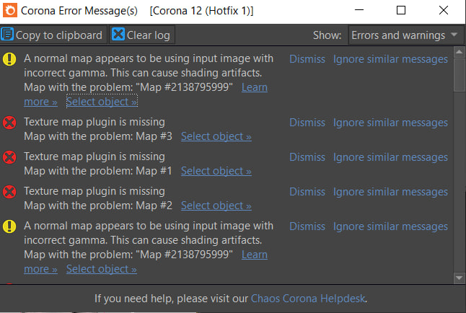Dismiss the Map #3 missing plugin error
This screenshot has height=313, width=466.
tap(307, 123)
